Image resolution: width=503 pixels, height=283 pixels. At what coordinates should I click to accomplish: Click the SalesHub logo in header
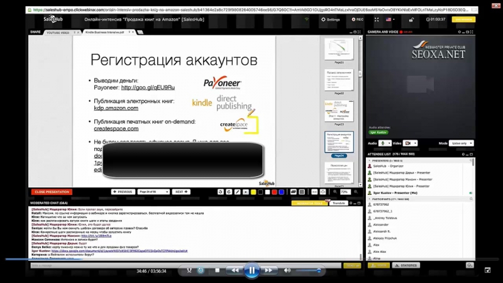53,19
